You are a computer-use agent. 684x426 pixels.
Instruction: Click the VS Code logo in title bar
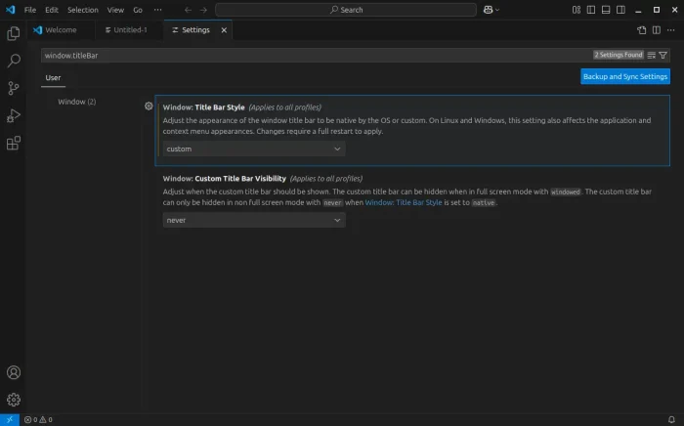point(10,10)
